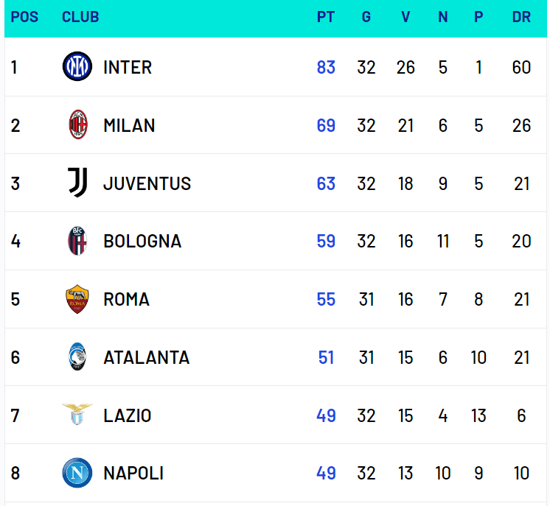
Task: Click the Bologna club crest
Action: coord(77,241)
